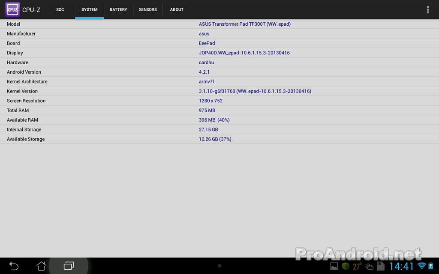The height and width of the screenshot is (274, 439).
Task: Select the Android Version label
Action: [x=24, y=72]
